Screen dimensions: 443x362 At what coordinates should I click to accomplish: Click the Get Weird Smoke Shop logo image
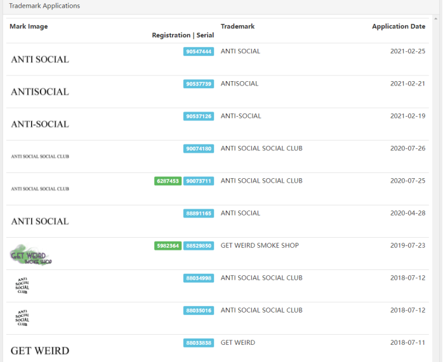click(x=31, y=255)
